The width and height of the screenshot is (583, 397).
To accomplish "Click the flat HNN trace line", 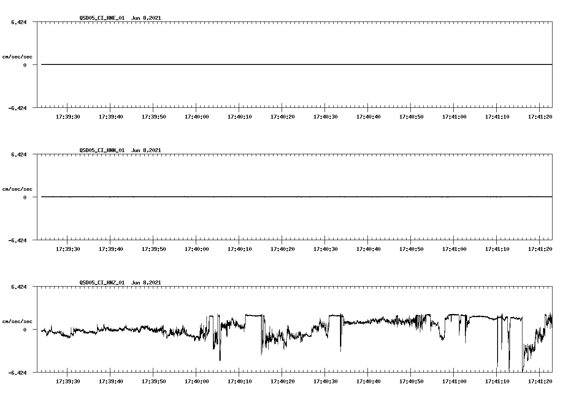I will click(297, 197).
